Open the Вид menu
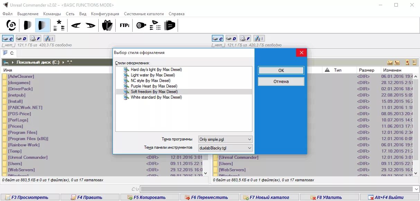420x201 pixels. pyautogui.click(x=83, y=14)
